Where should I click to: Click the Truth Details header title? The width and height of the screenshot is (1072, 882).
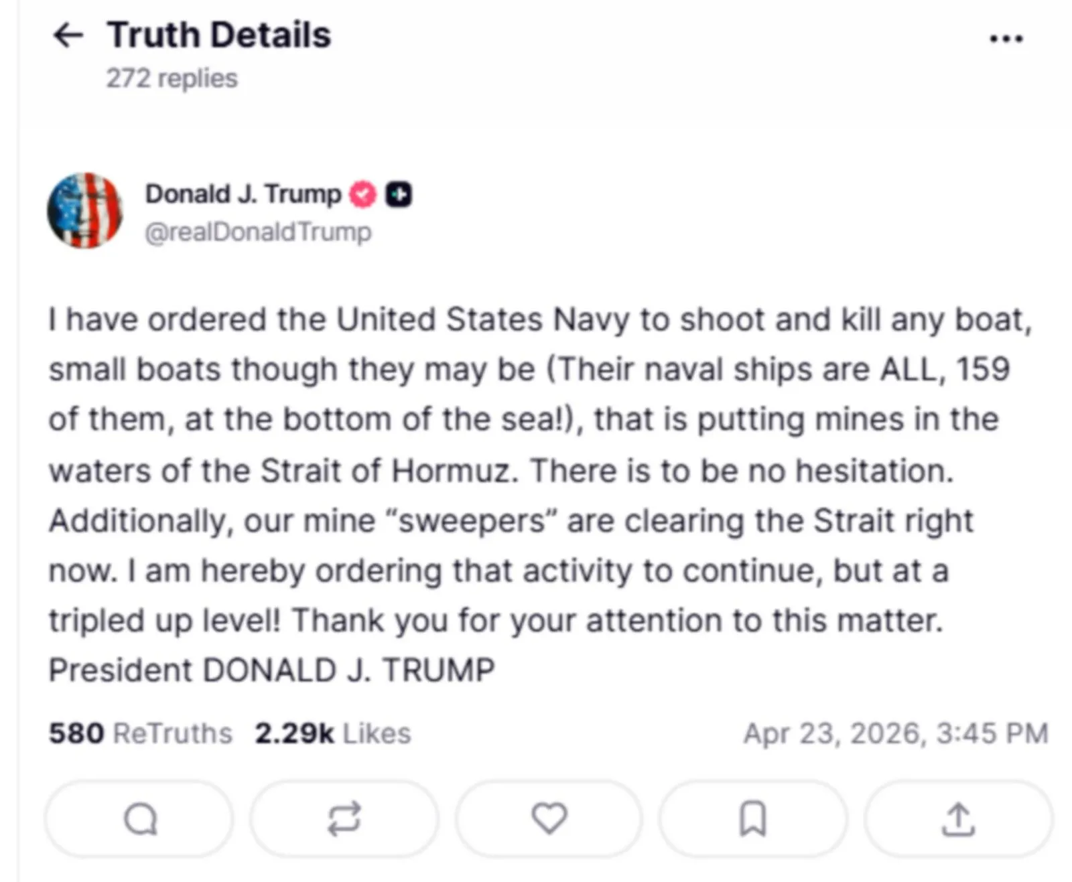click(x=219, y=35)
